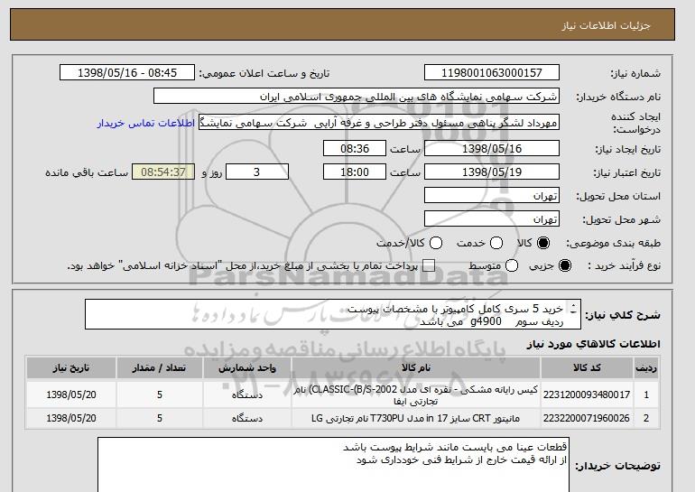This screenshot has height=492, width=695.
Task: Click the تعداد / مقدار column header
Action: pos(159,368)
